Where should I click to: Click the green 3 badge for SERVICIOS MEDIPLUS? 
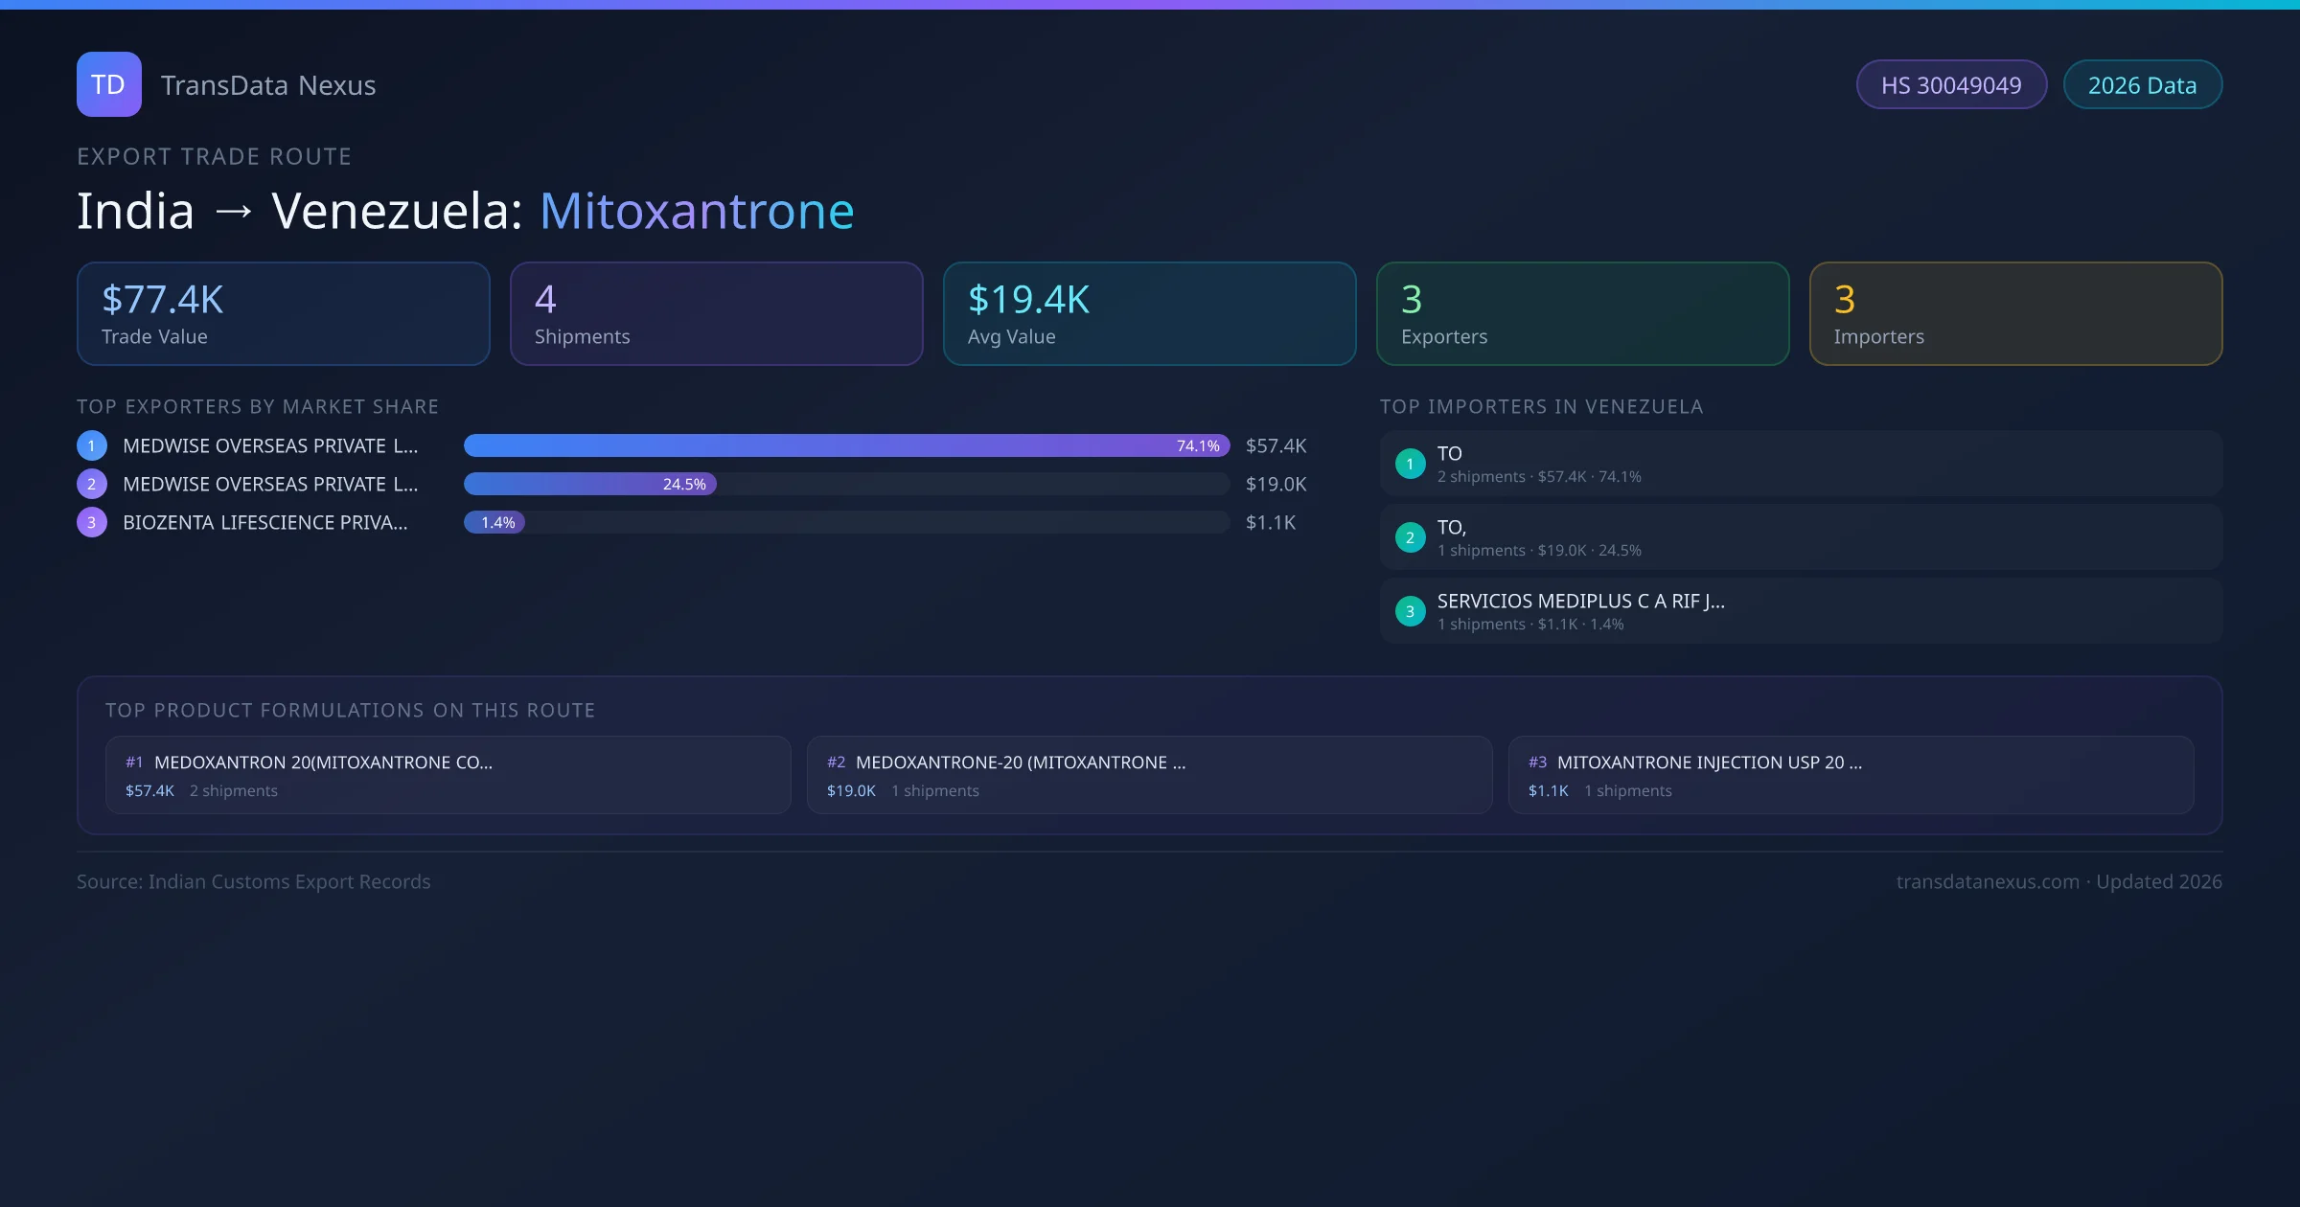pos(1409,609)
